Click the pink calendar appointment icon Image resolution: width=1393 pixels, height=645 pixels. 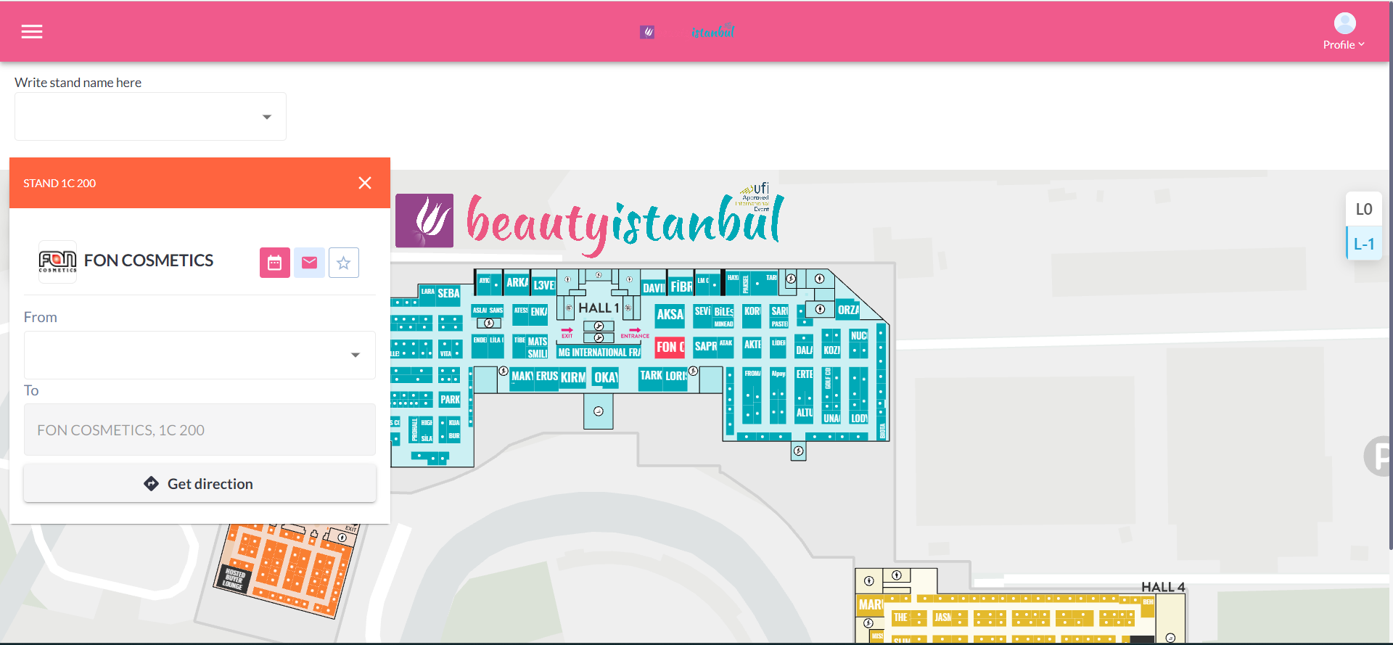(274, 263)
